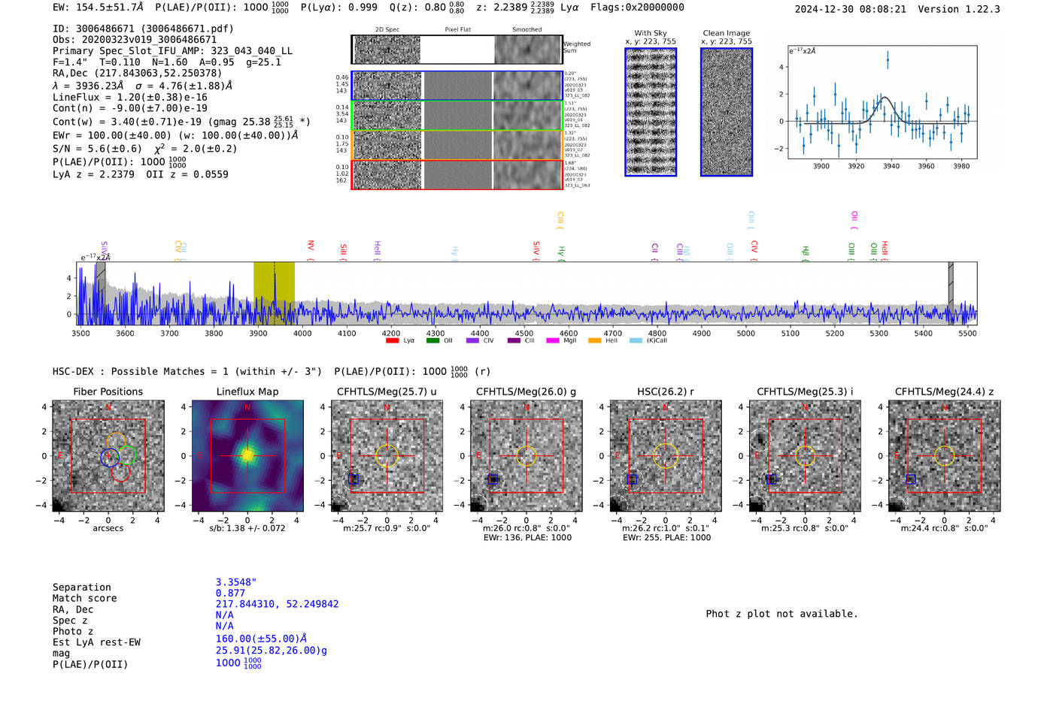Click the purple CII line marker label
This screenshot has width=1053, height=716.
pos(654,252)
